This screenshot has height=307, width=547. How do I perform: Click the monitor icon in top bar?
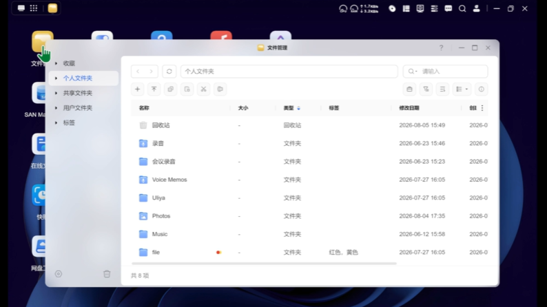420,9
